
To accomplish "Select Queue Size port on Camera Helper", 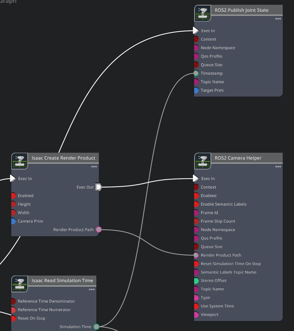I will pyautogui.click(x=196, y=247).
